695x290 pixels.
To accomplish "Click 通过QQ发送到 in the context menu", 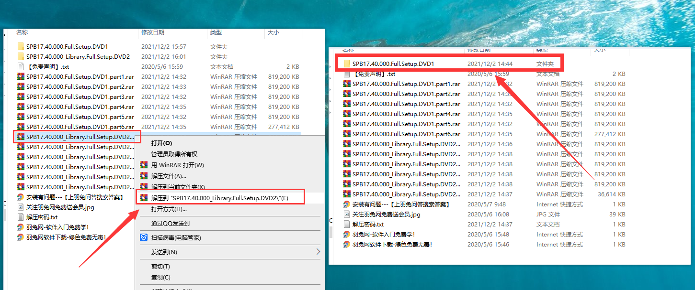I will 170,223.
